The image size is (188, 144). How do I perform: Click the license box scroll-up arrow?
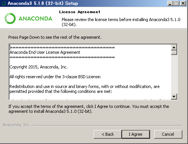[174, 47]
